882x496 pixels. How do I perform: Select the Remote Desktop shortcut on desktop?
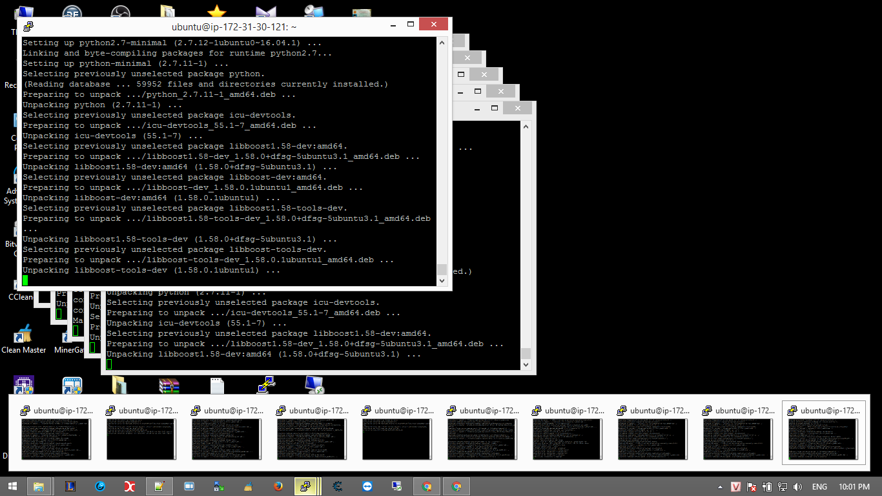click(314, 386)
